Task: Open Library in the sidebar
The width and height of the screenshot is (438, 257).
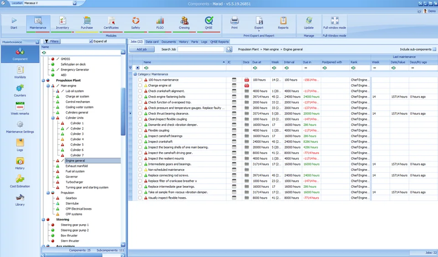Action: pyautogui.click(x=20, y=200)
